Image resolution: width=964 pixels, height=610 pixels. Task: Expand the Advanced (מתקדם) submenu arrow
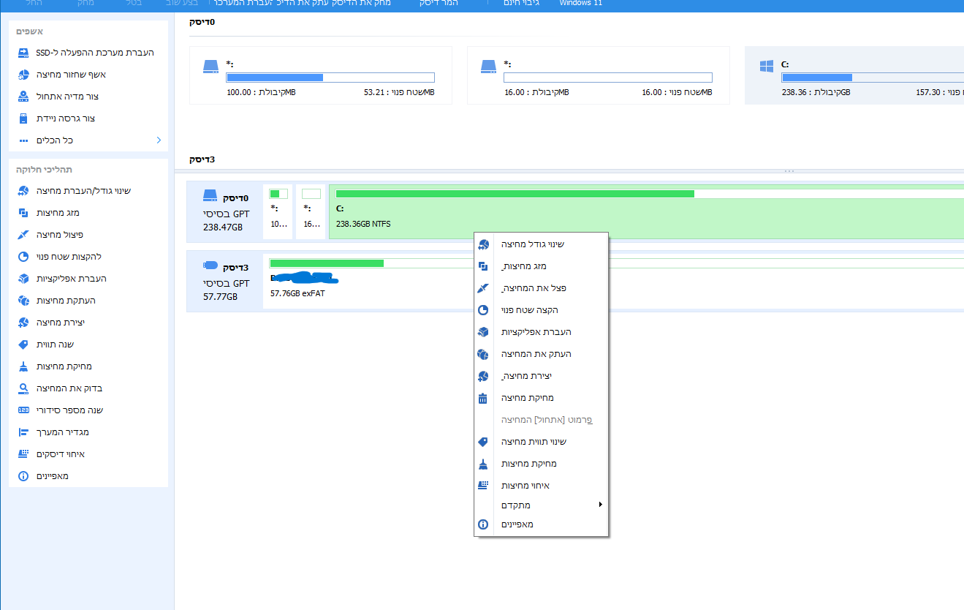point(600,505)
